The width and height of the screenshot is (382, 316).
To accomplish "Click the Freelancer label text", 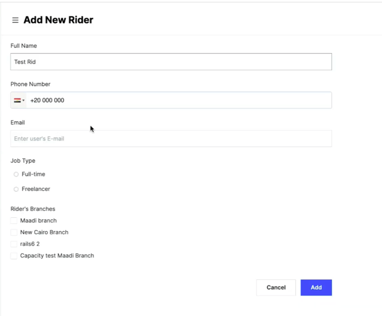I will coord(36,189).
